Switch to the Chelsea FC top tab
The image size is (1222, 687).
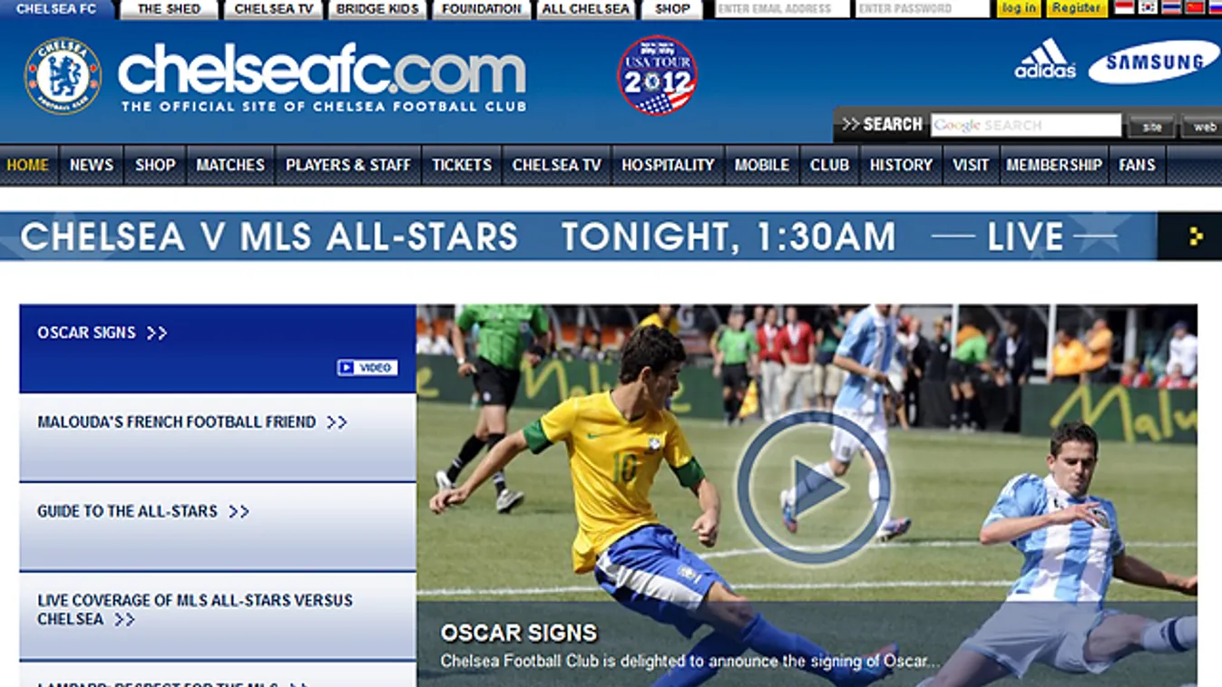(56, 9)
